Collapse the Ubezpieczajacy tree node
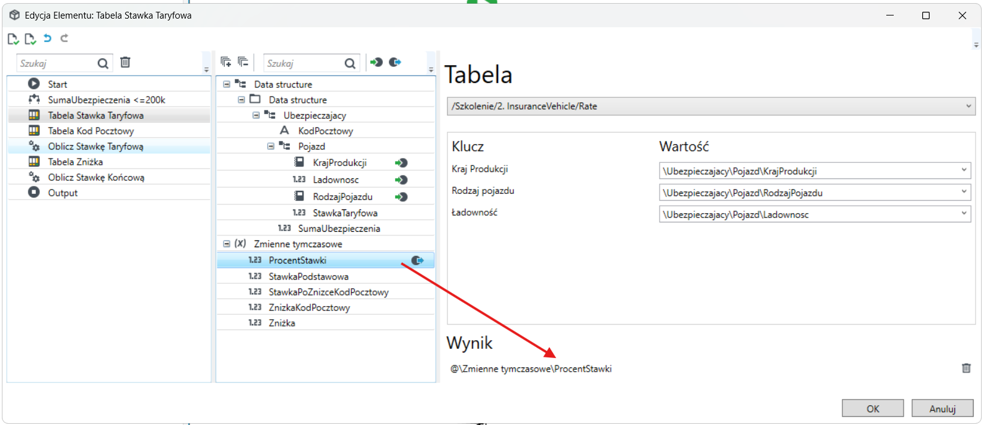This screenshot has height=425, width=986. pos(256,115)
